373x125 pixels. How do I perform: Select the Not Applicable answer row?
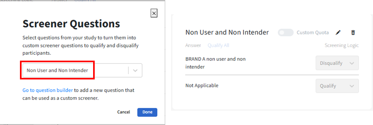pos(202,86)
